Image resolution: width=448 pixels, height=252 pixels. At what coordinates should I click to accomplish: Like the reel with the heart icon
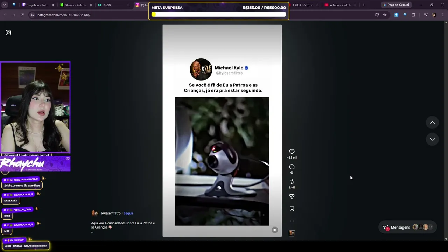click(292, 152)
